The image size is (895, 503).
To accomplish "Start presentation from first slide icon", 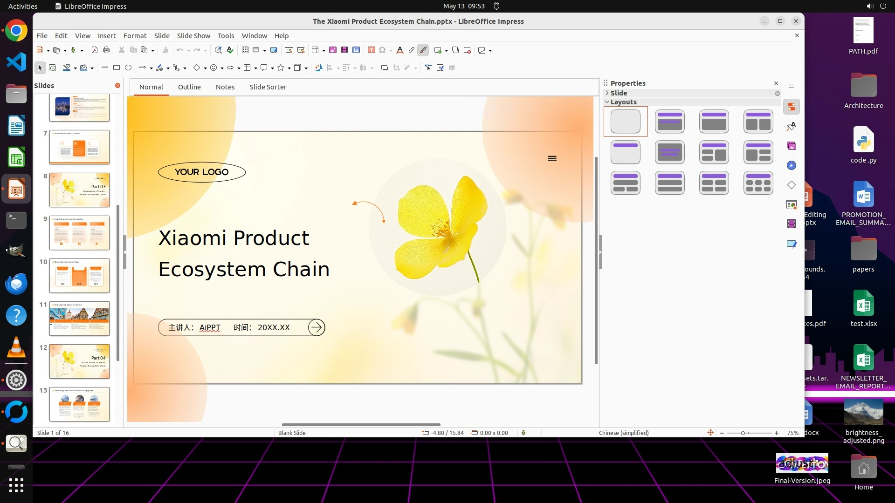I will [289, 50].
